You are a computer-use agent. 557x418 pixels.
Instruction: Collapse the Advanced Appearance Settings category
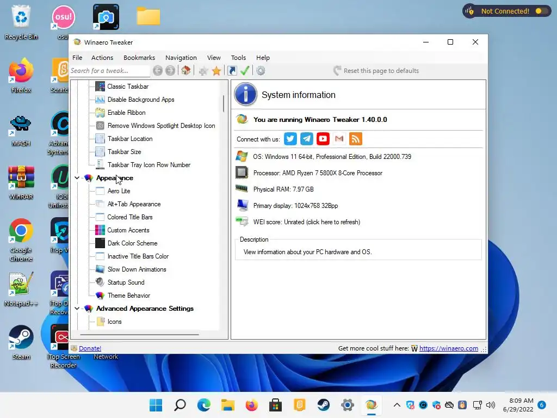pyautogui.click(x=77, y=309)
